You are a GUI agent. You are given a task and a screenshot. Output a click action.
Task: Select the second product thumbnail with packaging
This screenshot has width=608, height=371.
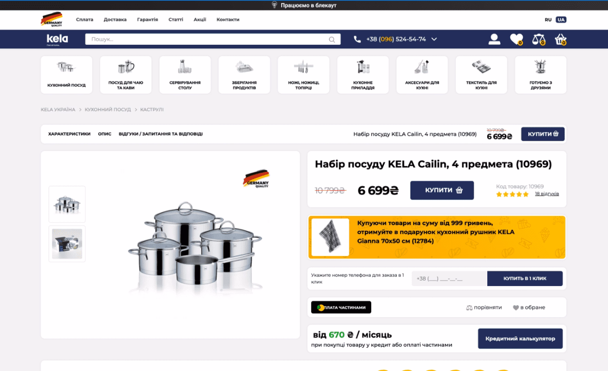click(x=67, y=244)
